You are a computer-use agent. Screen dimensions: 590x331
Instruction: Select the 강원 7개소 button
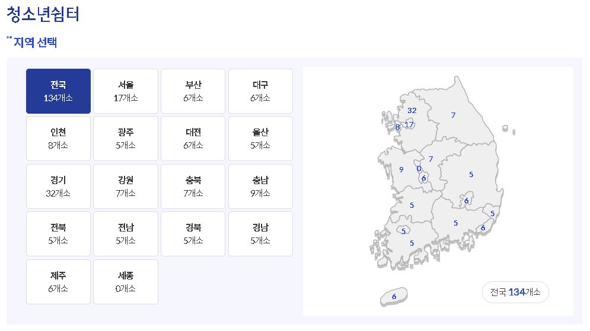pos(126,187)
